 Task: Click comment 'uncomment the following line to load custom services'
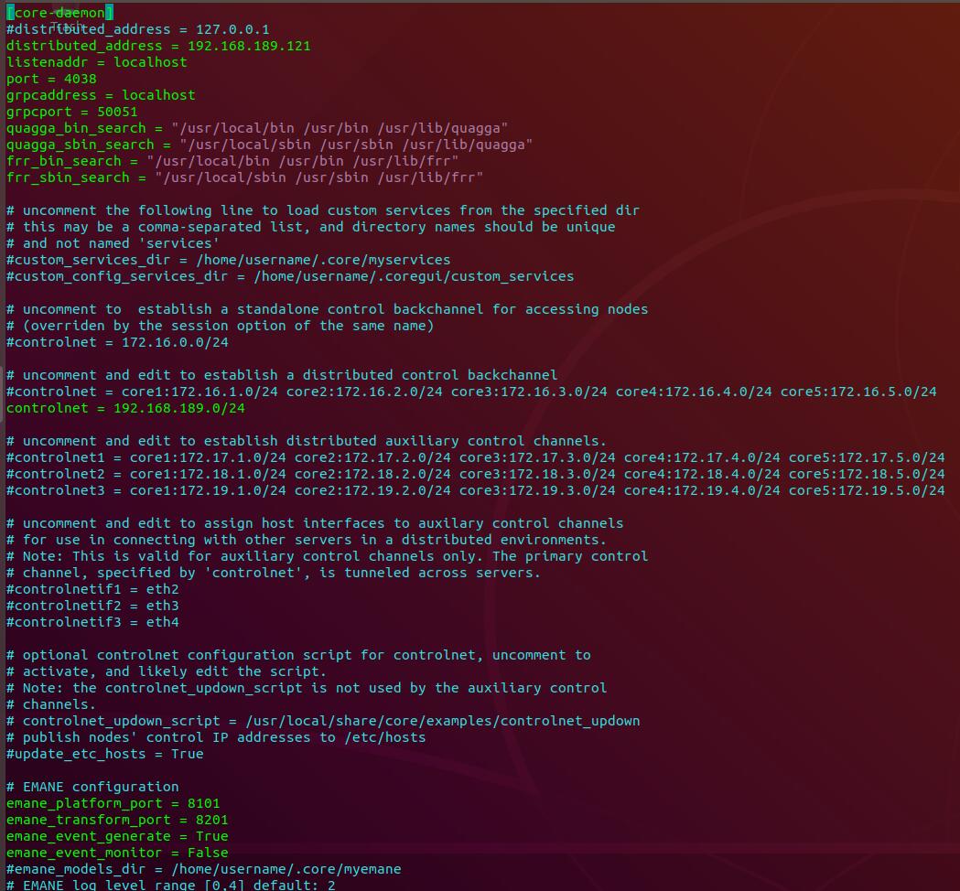pos(323,210)
